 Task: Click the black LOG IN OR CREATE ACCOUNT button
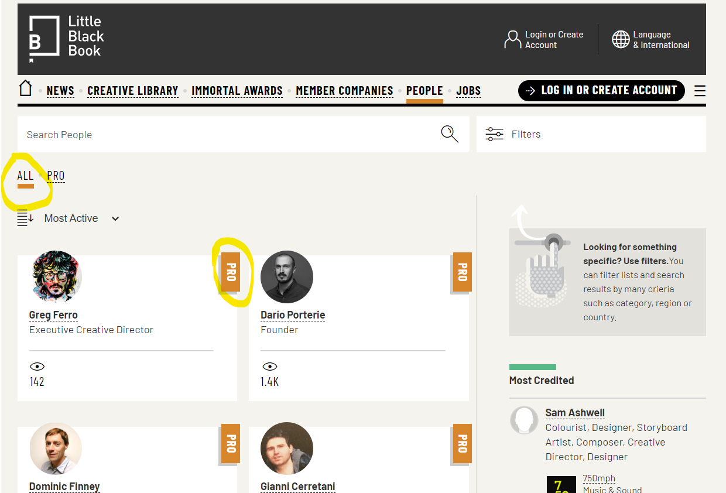(601, 91)
